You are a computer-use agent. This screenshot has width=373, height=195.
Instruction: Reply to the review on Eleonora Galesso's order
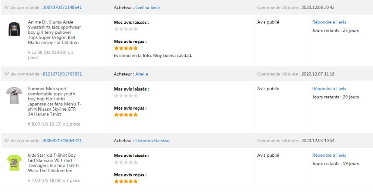click(x=329, y=155)
